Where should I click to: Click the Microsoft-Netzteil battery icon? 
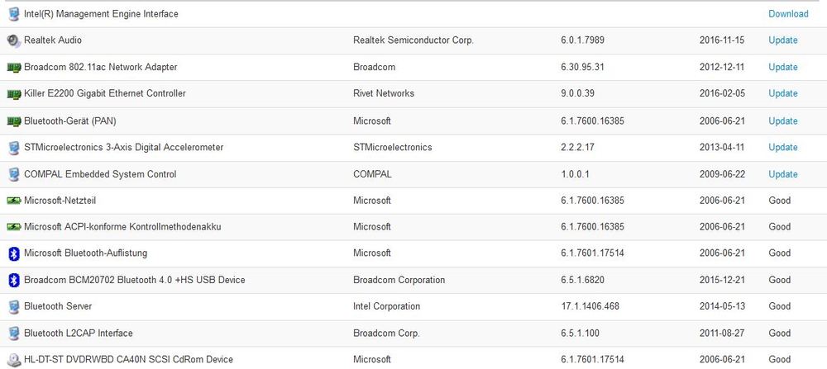[x=13, y=201]
